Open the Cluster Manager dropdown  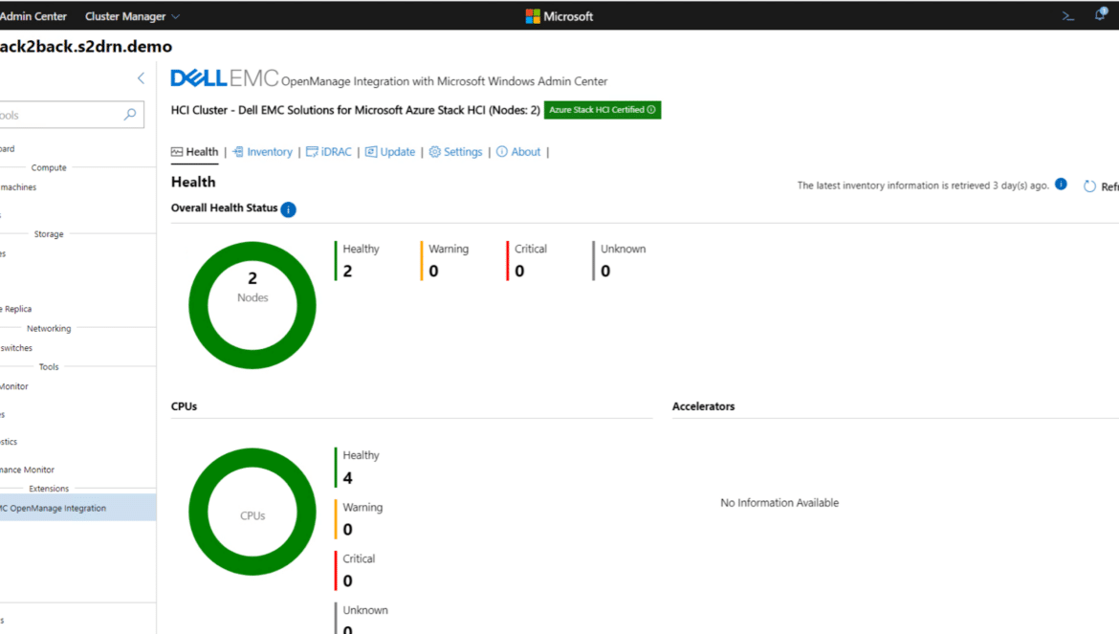point(133,16)
